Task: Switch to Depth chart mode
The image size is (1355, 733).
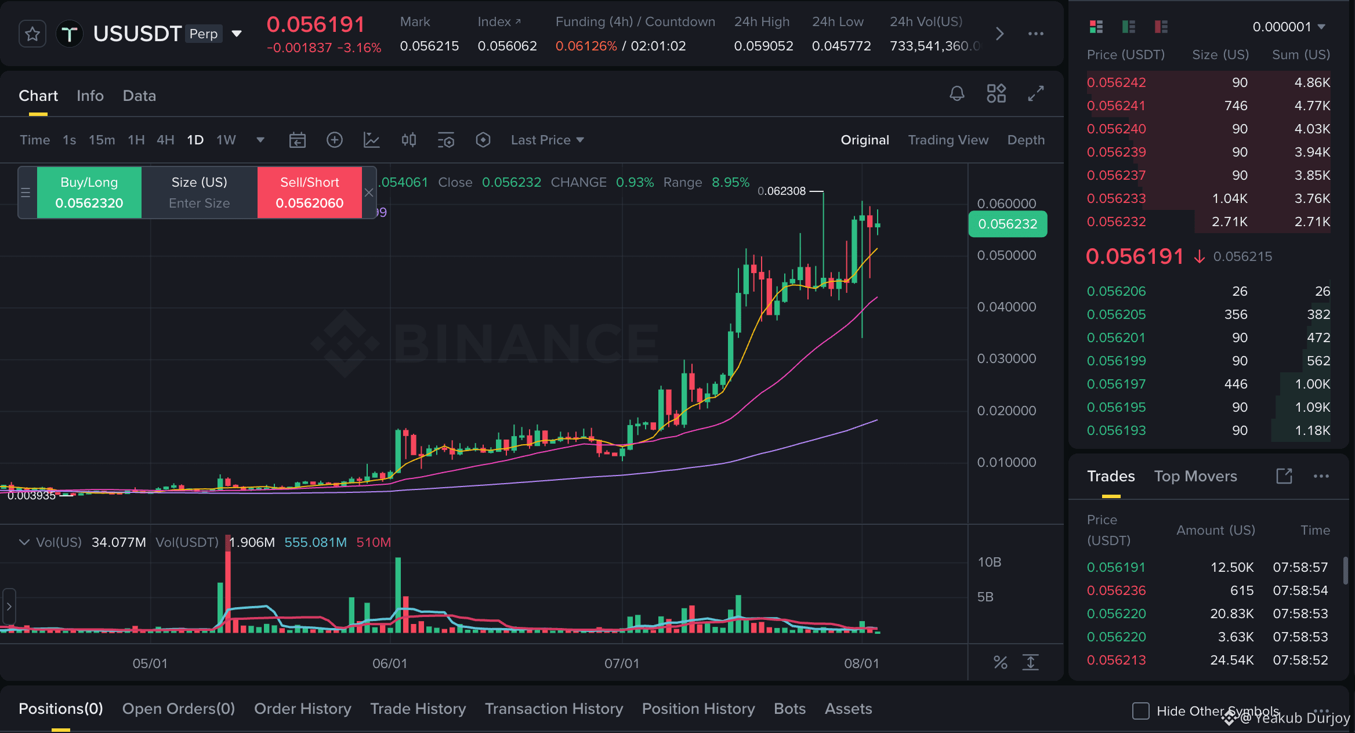Action: (x=1026, y=140)
